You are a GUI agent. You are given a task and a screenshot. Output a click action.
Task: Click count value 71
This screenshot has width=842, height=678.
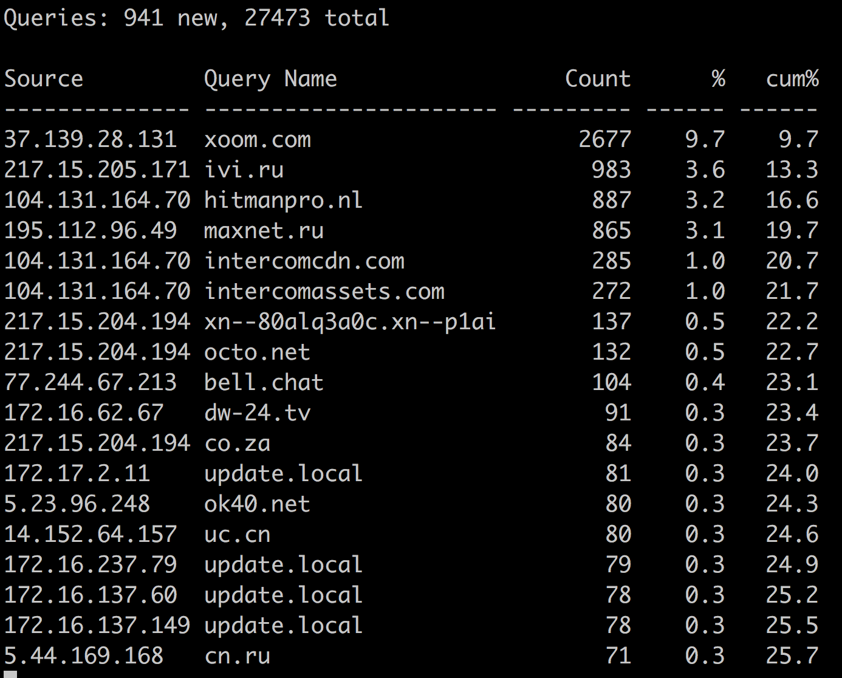point(618,656)
